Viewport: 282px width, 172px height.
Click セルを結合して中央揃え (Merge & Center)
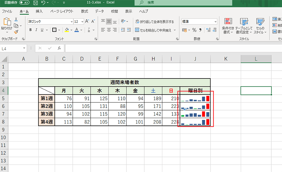(153, 30)
